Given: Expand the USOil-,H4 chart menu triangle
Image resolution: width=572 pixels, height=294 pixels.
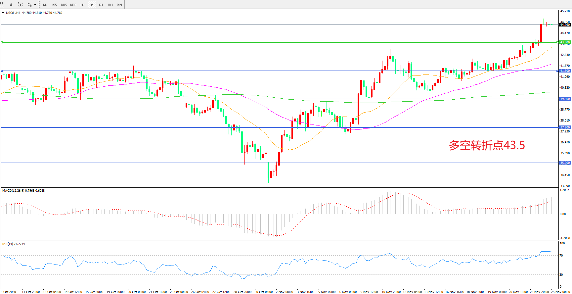Looking at the screenshot, I should 3,13.
